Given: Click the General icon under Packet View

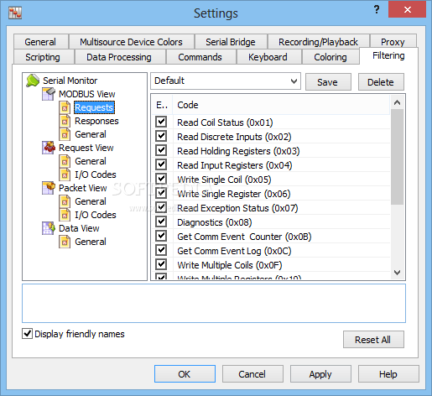Looking at the screenshot, I should point(65,201).
